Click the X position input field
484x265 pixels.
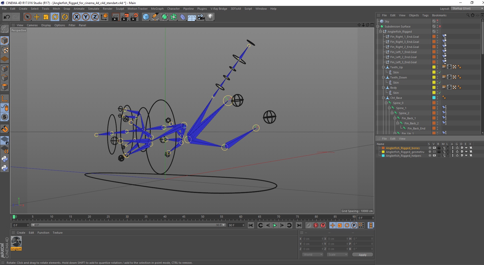(x=313, y=239)
